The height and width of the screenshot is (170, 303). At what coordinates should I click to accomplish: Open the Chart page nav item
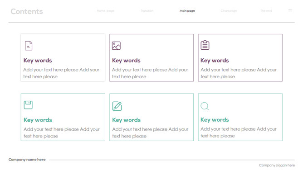point(229,11)
